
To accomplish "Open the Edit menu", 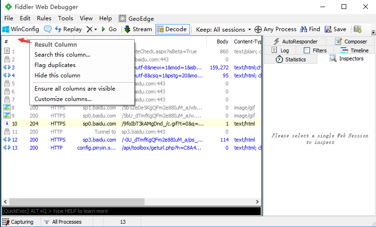I will click(25, 18).
